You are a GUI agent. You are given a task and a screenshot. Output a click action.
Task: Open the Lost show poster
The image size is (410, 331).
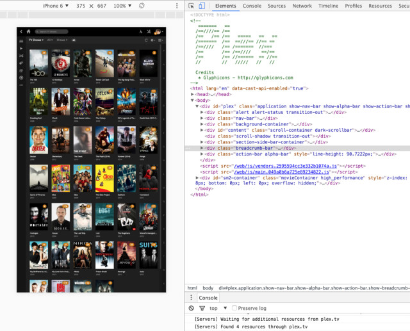[104, 216]
